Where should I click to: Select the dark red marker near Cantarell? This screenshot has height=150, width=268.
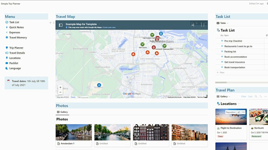[x=154, y=47]
